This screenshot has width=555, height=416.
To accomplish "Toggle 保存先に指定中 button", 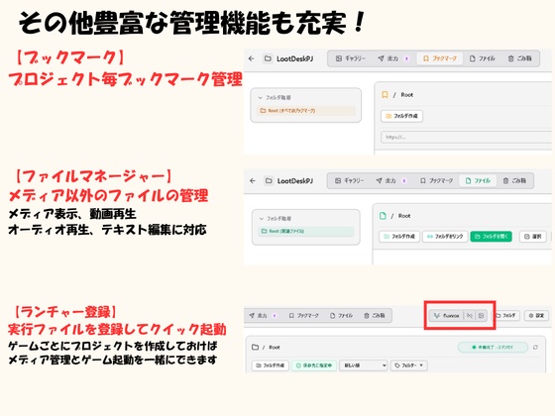I will coord(313,365).
